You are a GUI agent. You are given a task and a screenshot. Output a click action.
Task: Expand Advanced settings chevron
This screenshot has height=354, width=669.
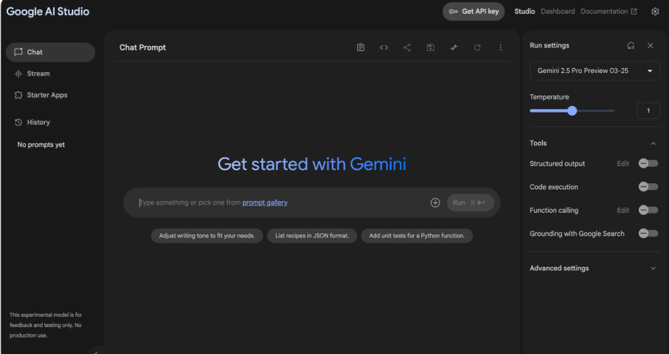[653, 268]
